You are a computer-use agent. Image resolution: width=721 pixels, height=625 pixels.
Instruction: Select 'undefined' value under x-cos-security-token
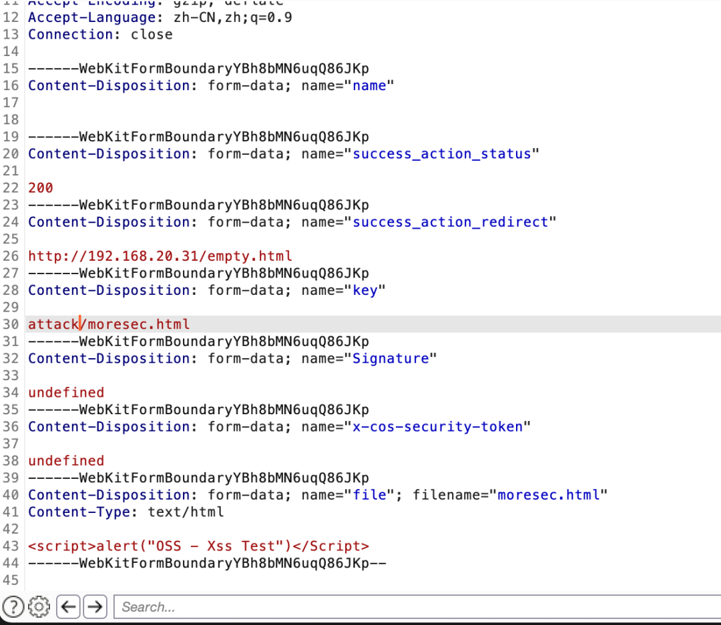pos(66,460)
